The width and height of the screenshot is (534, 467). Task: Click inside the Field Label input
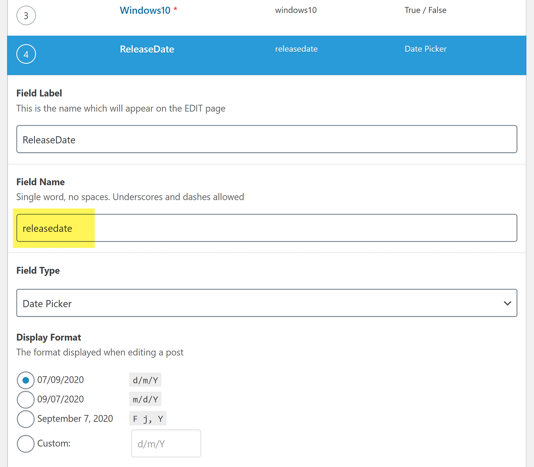click(266, 139)
